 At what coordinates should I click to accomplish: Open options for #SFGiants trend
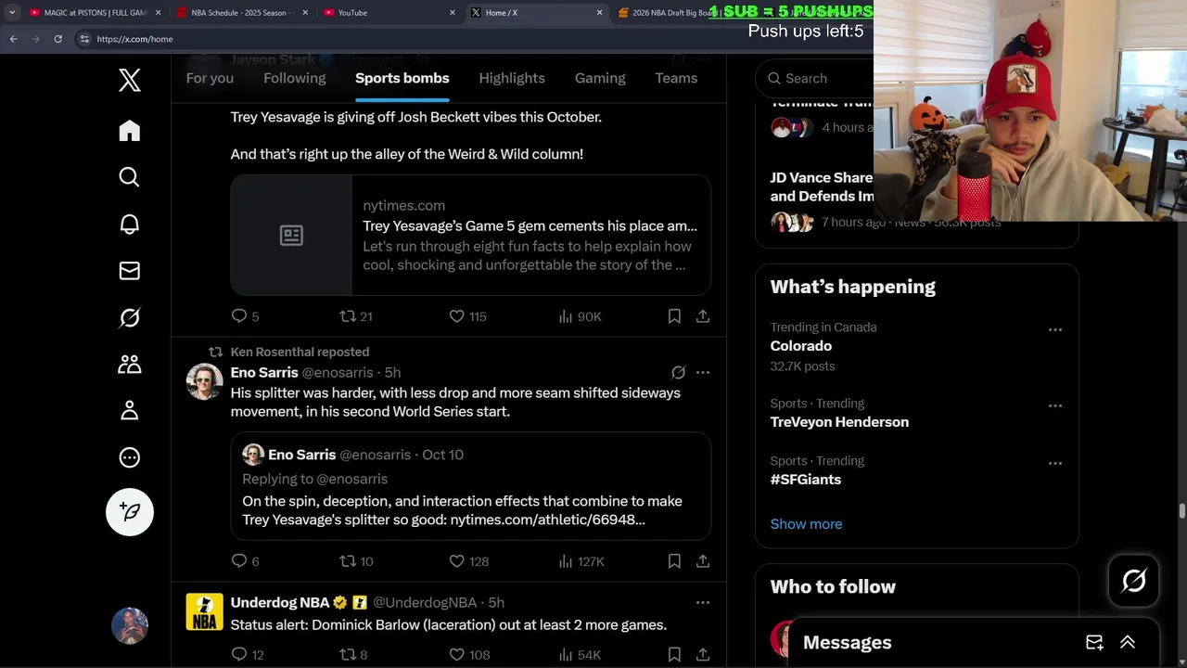tap(1055, 463)
